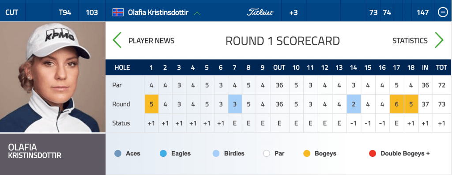Collapse details via green chevron beside player name
This screenshot has height=175, width=452.
tap(197, 13)
